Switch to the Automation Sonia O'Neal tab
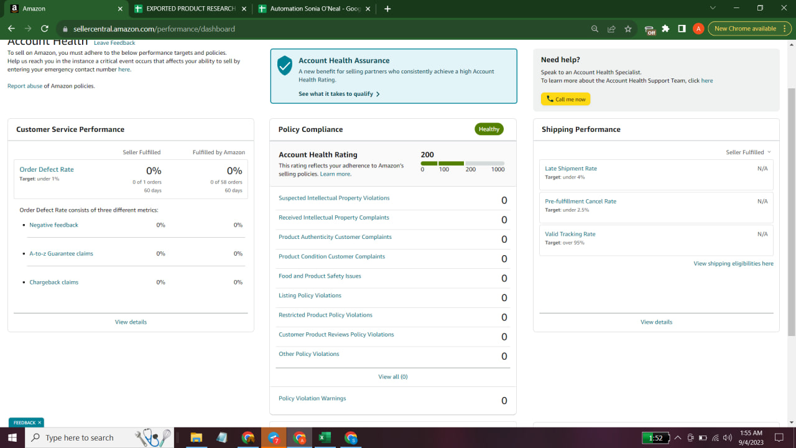Viewport: 796px width, 448px height. click(x=315, y=9)
